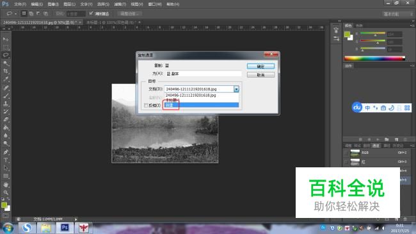Select the Lasso tool in the toolbox
The width and height of the screenshot is (416, 234).
click(6, 55)
